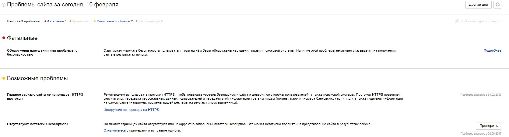Select the Критичные 0 filter
The height and width of the screenshot is (137, 509).
pos(82,21)
